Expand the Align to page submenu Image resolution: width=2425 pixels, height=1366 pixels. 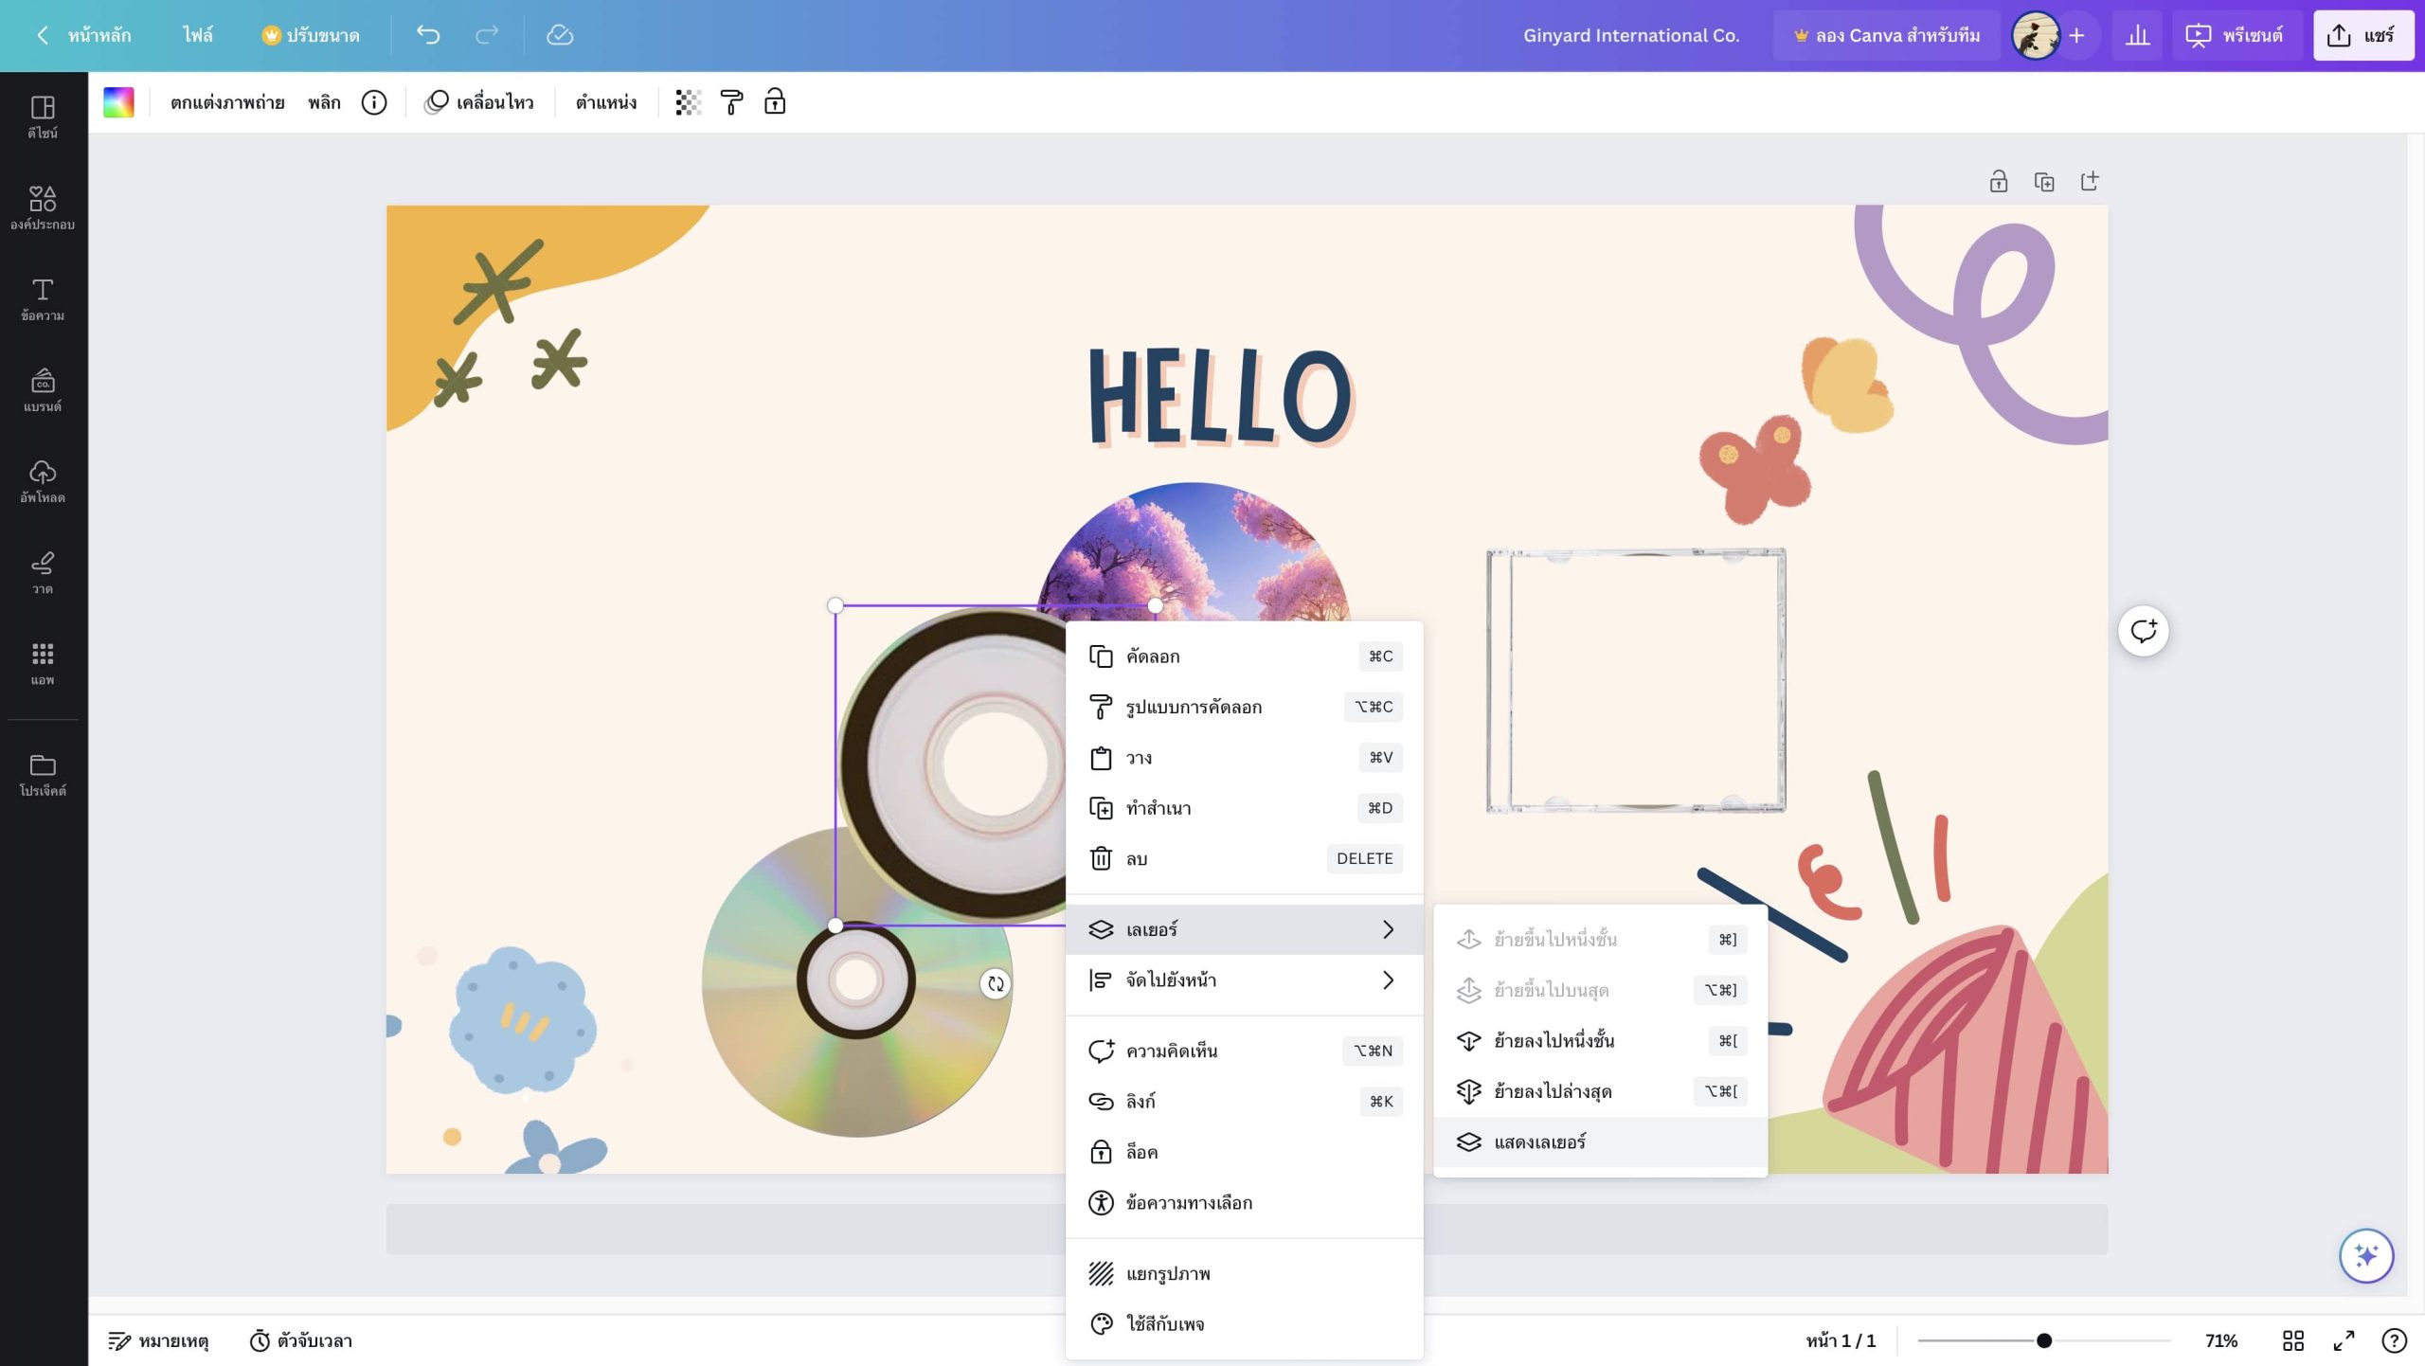1388,980
